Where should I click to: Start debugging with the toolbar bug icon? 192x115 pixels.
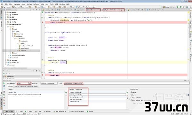point(180,7)
